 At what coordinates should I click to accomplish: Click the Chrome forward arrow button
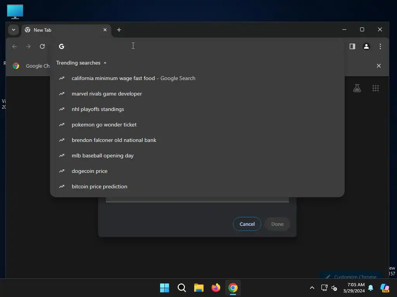[28, 46]
